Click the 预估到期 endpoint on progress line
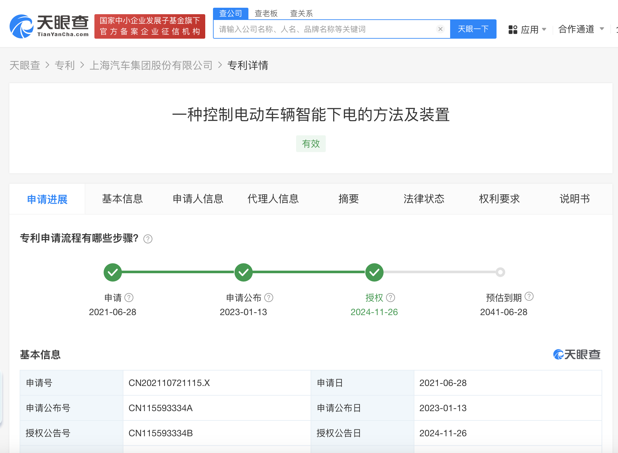Viewport: 618px width, 453px height. [500, 272]
